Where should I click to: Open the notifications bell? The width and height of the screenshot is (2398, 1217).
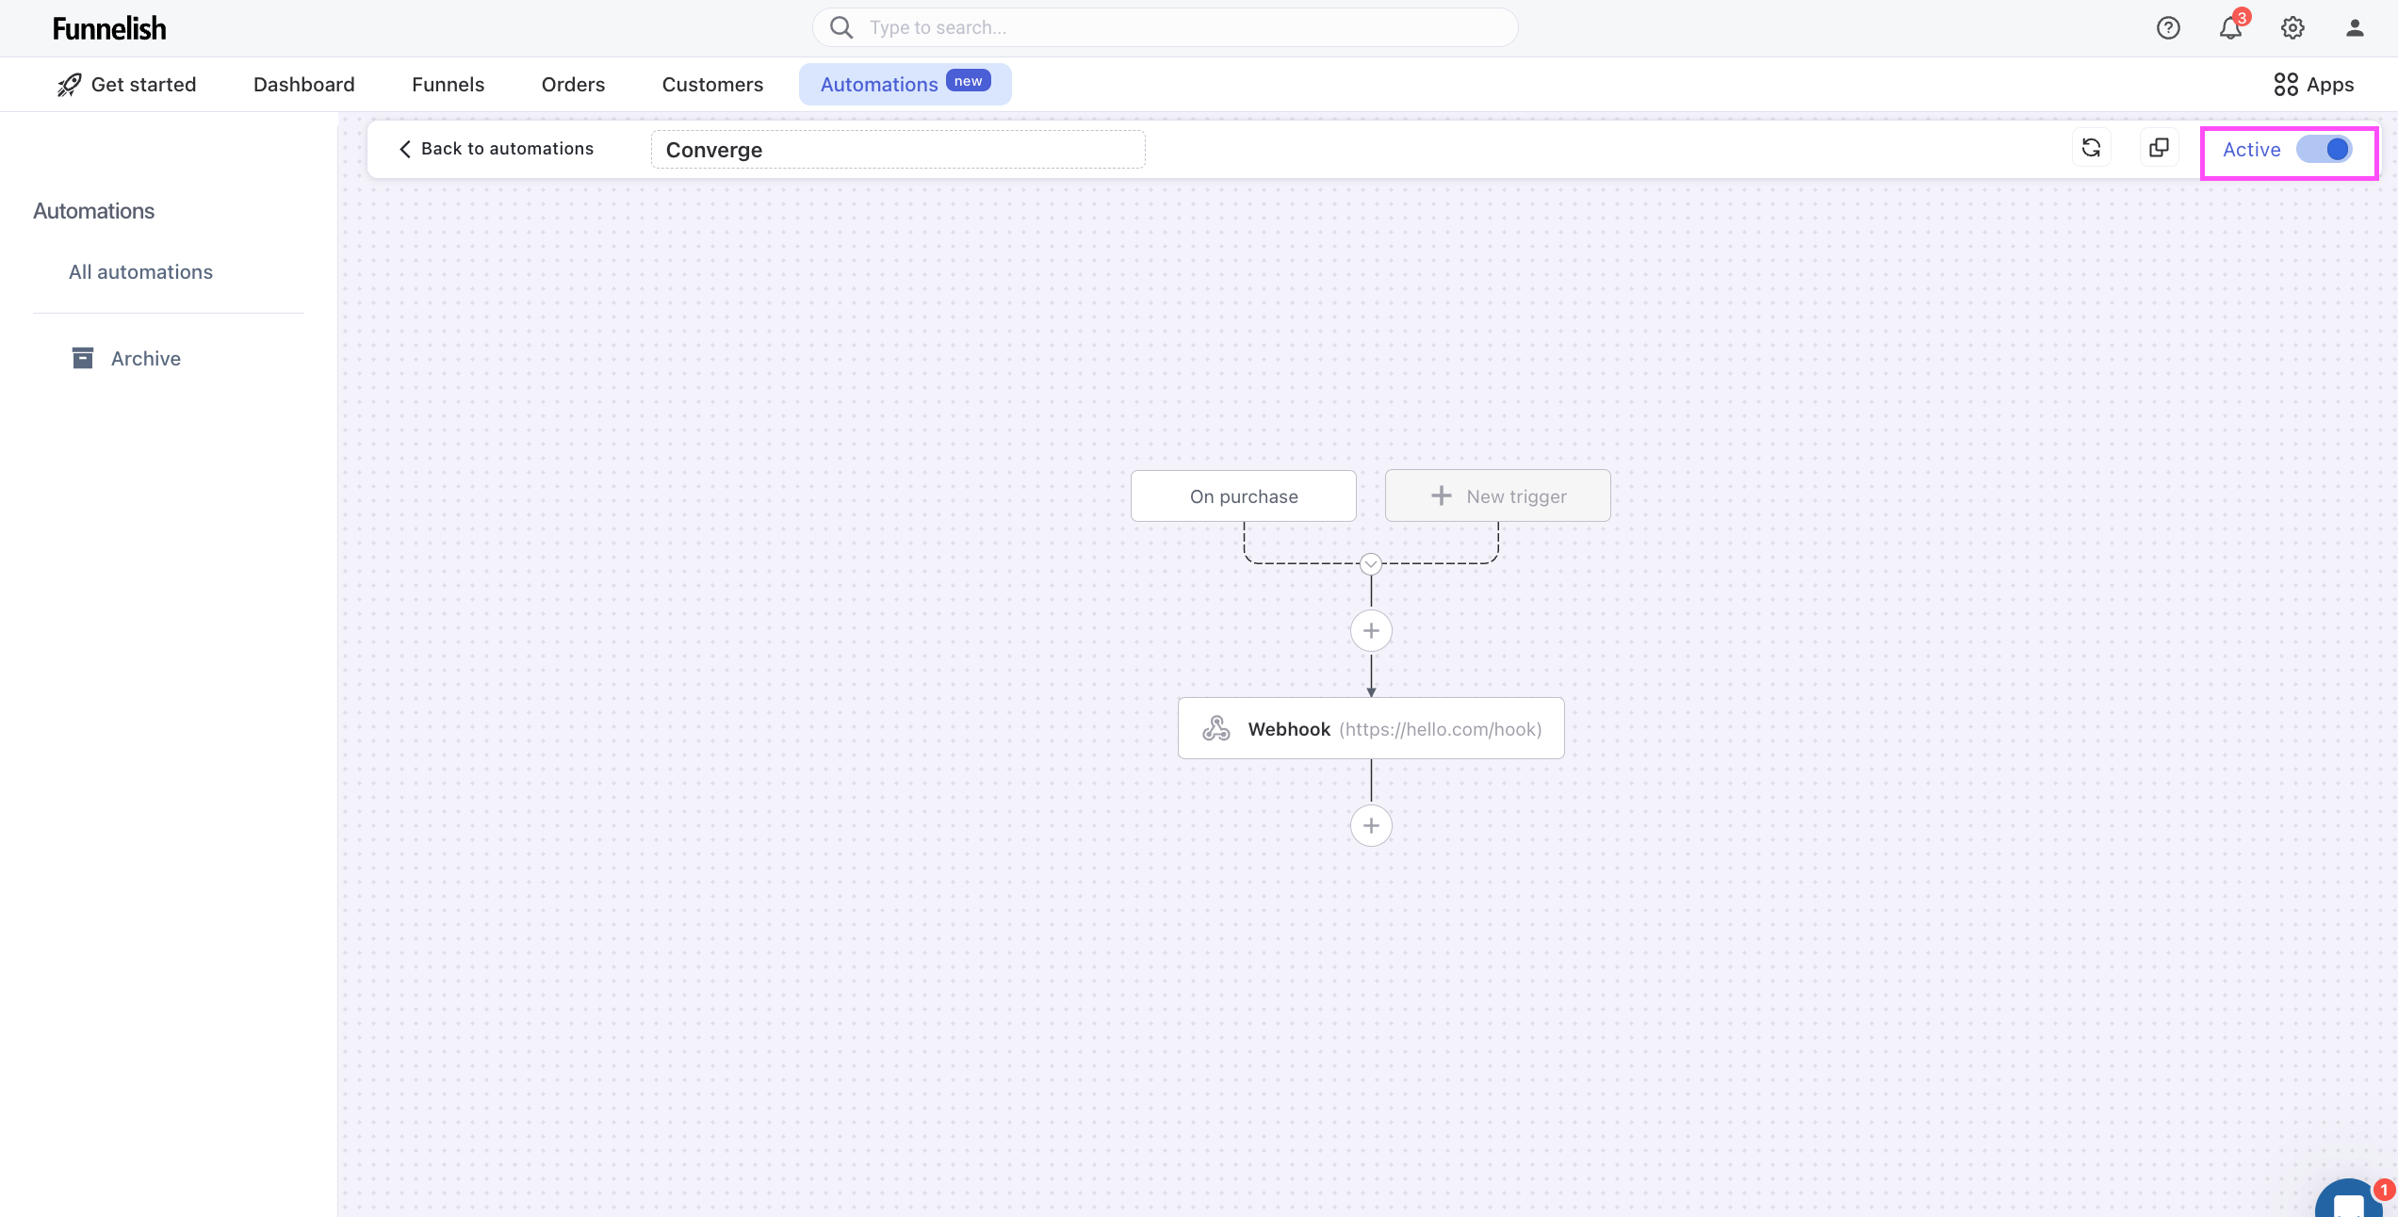click(x=2229, y=28)
